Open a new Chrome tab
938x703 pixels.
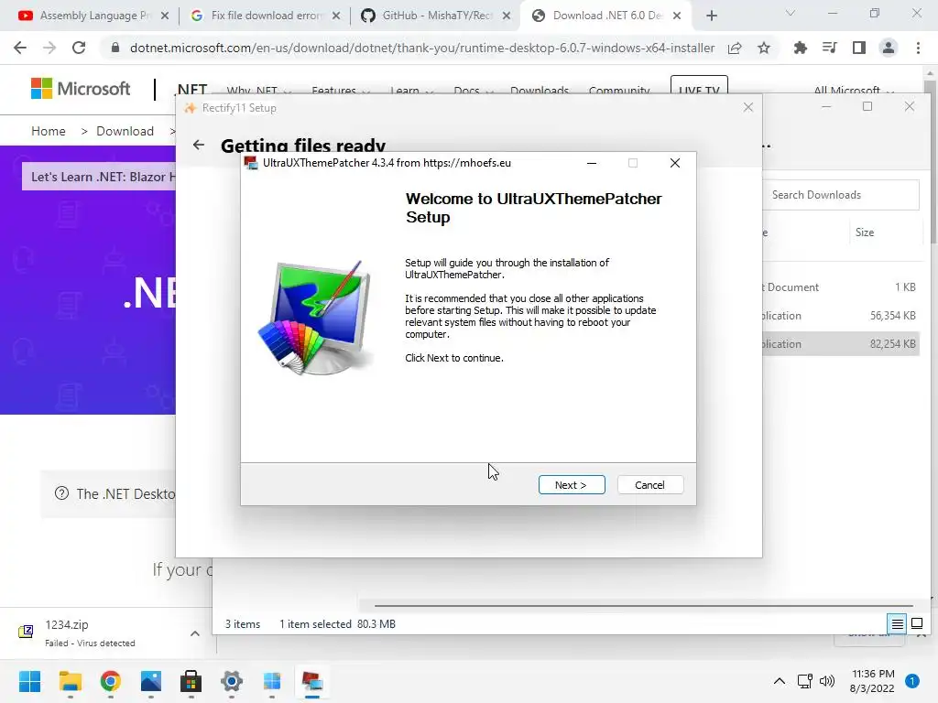pos(711,16)
